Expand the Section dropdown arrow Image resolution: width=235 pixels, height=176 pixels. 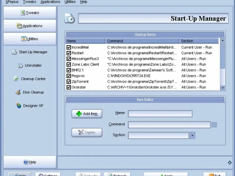(x=192, y=136)
